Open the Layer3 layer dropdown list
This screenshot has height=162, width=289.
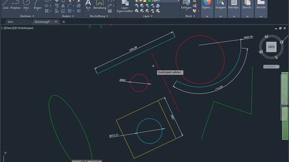178,1
